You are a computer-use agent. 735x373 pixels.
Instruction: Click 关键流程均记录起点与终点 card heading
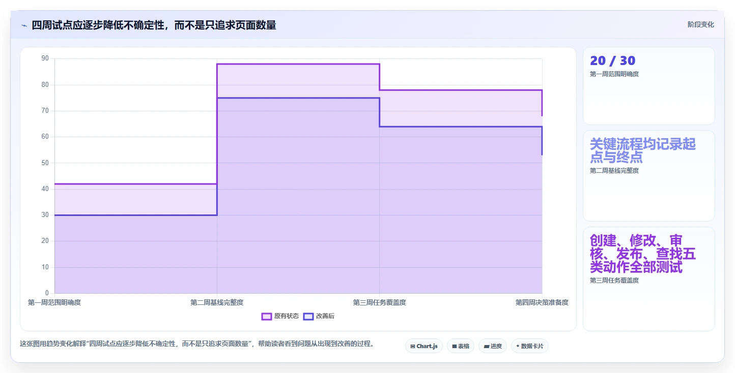[643, 150]
